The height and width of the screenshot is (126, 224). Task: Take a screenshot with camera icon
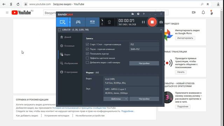click(161, 22)
